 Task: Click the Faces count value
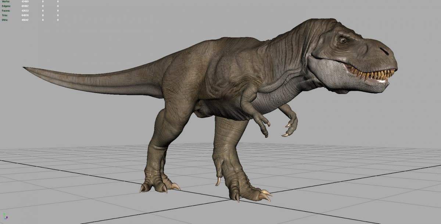tap(25, 11)
